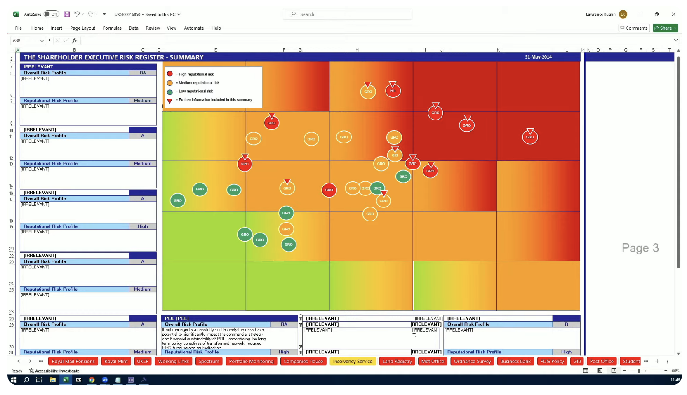Open the Post Office sheet tab

[602, 361]
